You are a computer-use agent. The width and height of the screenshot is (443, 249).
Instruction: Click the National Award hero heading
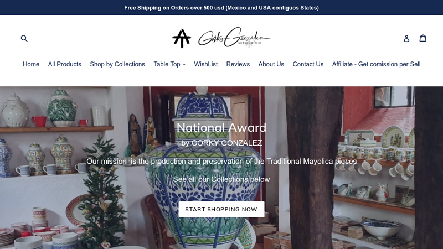point(221,128)
